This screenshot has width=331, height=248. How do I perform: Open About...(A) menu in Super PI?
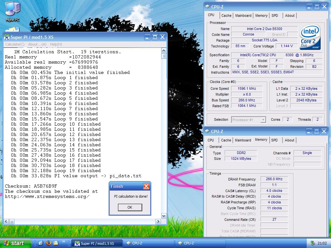point(37,44)
